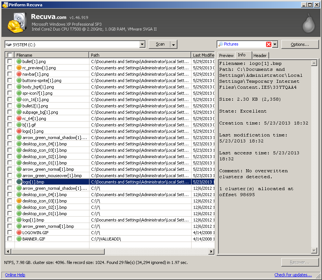Click the Scan button
This screenshot has width=322, height=280.
pyautogui.click(x=160, y=44)
